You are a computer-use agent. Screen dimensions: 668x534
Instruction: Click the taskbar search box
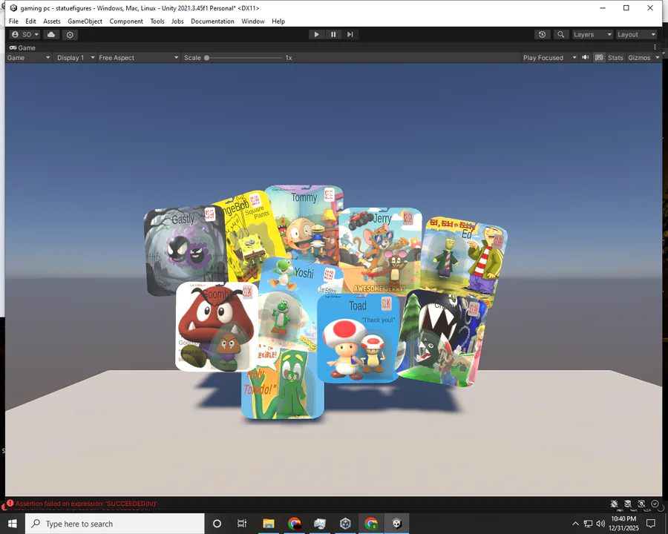(x=115, y=524)
